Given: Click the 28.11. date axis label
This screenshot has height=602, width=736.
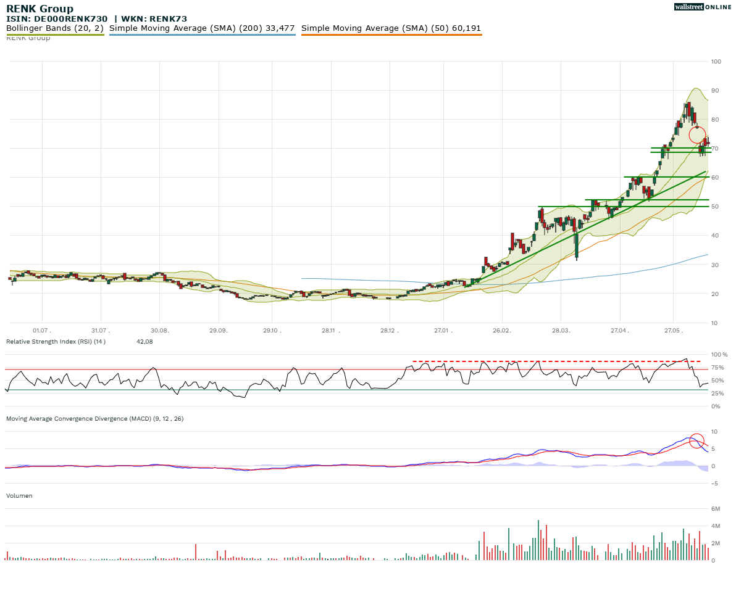Looking at the screenshot, I should [331, 331].
